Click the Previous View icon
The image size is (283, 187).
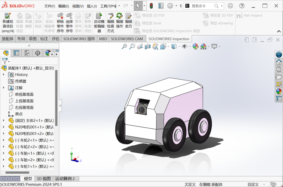click(x=140, y=46)
